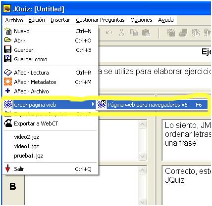Click the V6 web page icon in the submenu
The height and width of the screenshot is (206, 212).
[102, 104]
